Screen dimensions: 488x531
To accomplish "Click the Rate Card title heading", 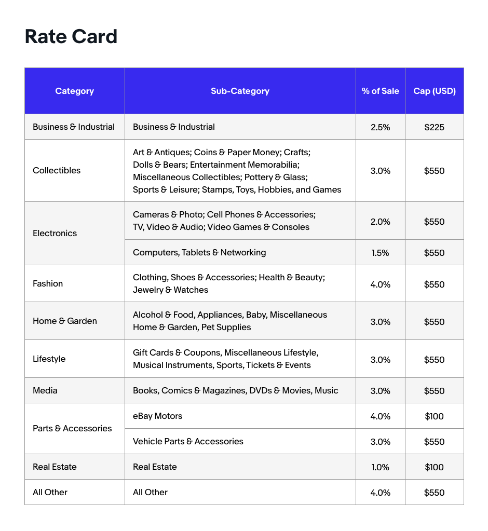I will tap(71, 37).
